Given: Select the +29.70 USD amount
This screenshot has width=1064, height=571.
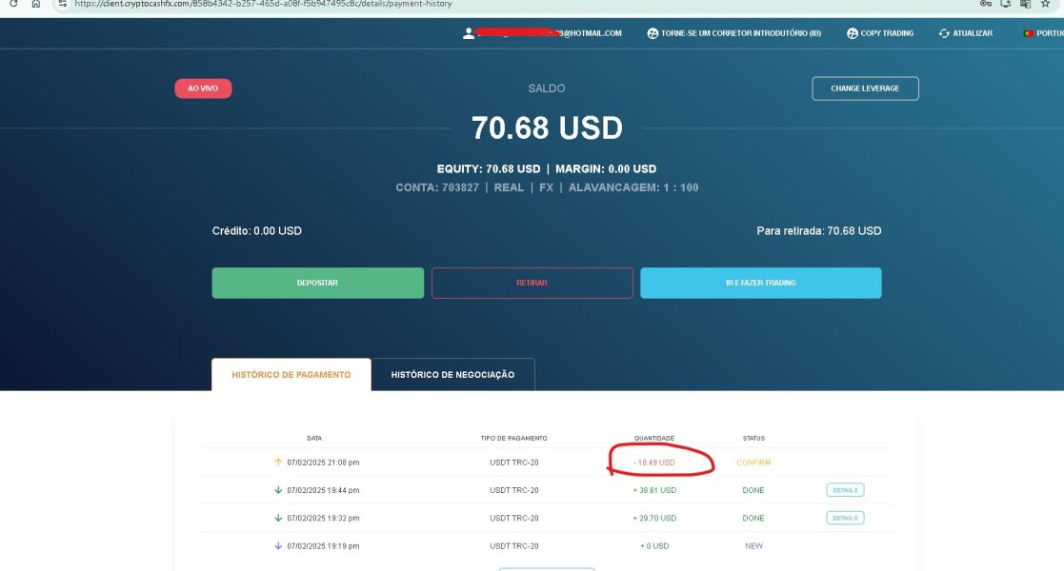Looking at the screenshot, I should 654,518.
